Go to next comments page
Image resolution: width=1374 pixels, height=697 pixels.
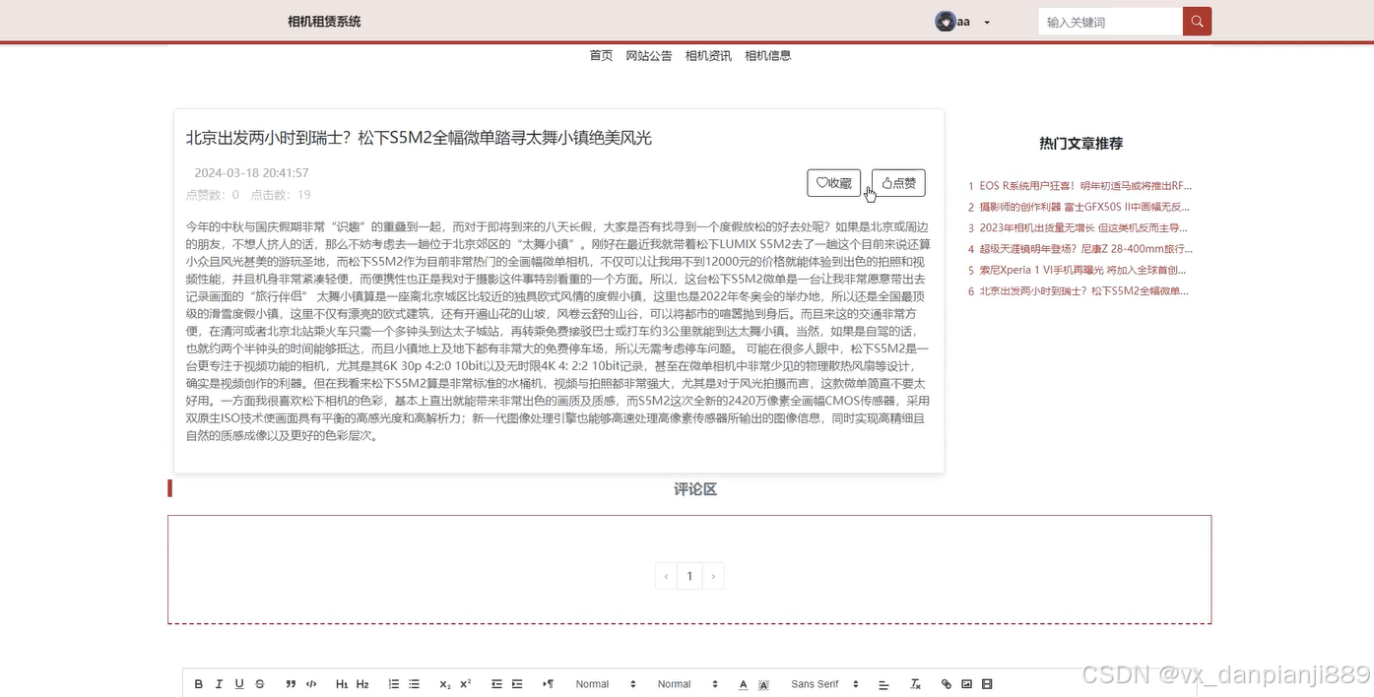tap(712, 576)
